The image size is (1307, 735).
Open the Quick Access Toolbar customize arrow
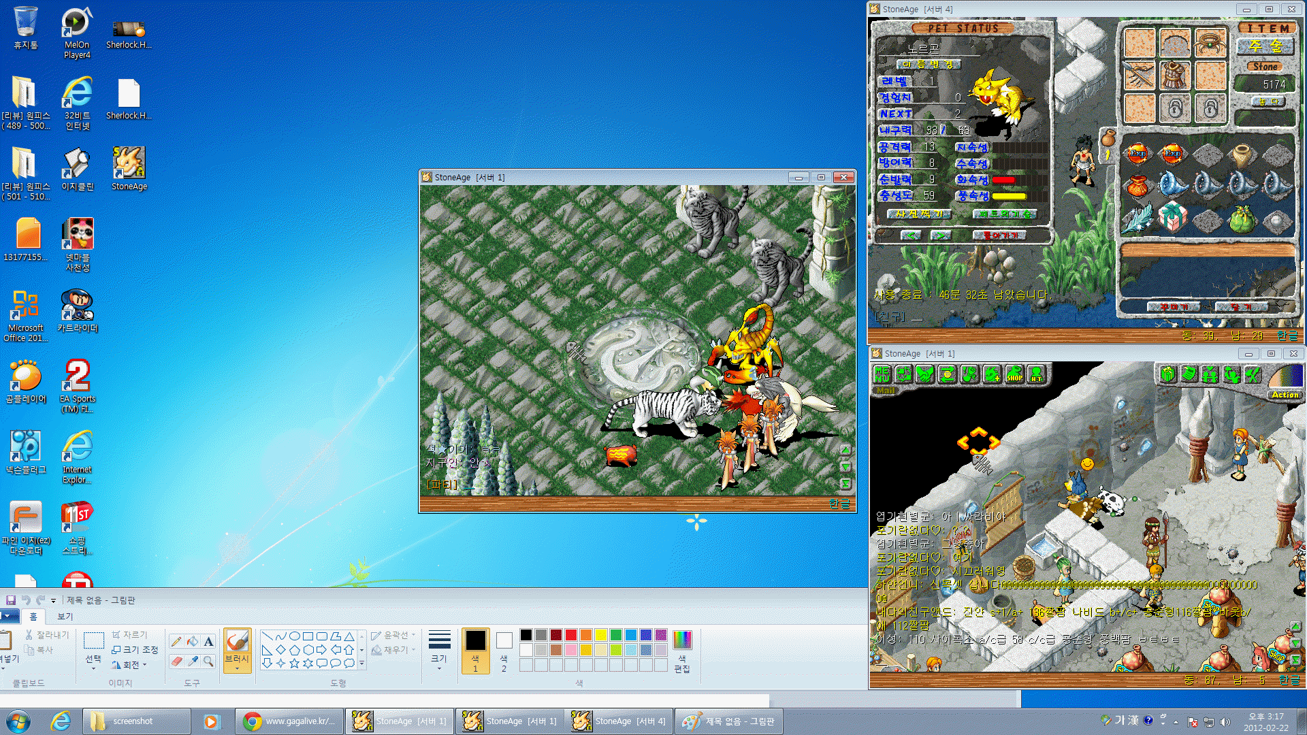click(53, 600)
